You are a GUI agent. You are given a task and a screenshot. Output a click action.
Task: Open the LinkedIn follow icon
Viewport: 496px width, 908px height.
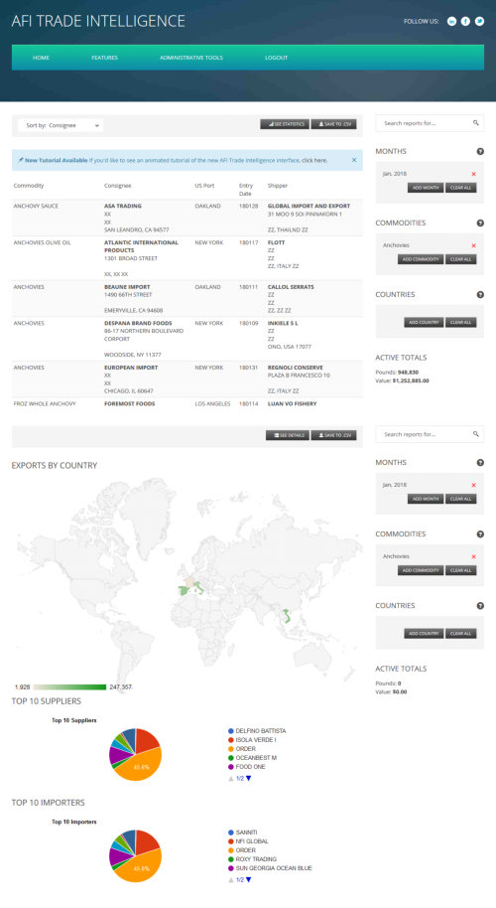[x=451, y=22]
